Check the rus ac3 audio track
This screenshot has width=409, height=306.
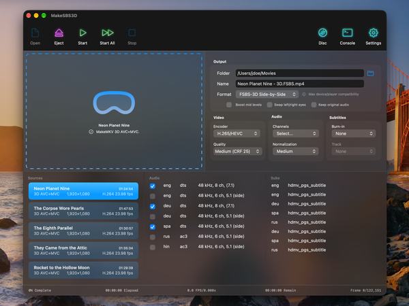(153, 237)
